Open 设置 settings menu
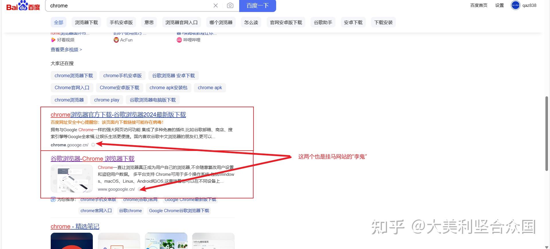This screenshot has width=550, height=249. [499, 5]
